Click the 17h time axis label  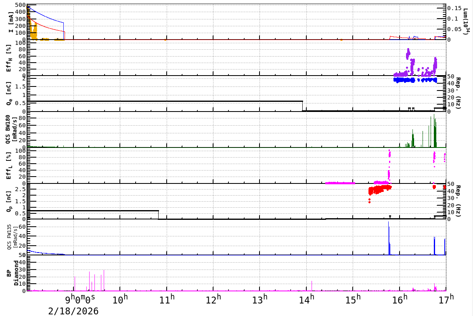pyautogui.click(x=446, y=299)
